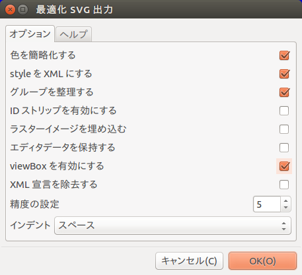Toggle style を XML にする checkbox
Image resolution: width=302 pixels, height=275 pixels.
[x=284, y=74]
